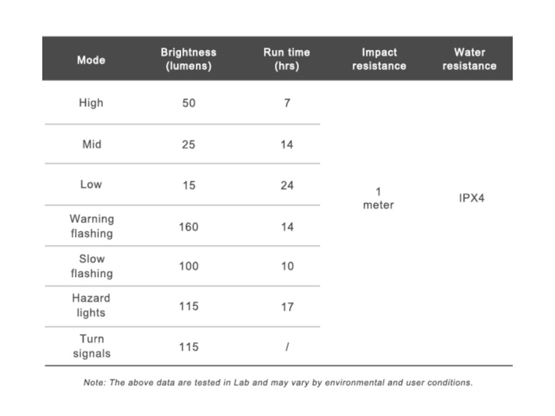Select the Mid mode row label

pos(91,144)
